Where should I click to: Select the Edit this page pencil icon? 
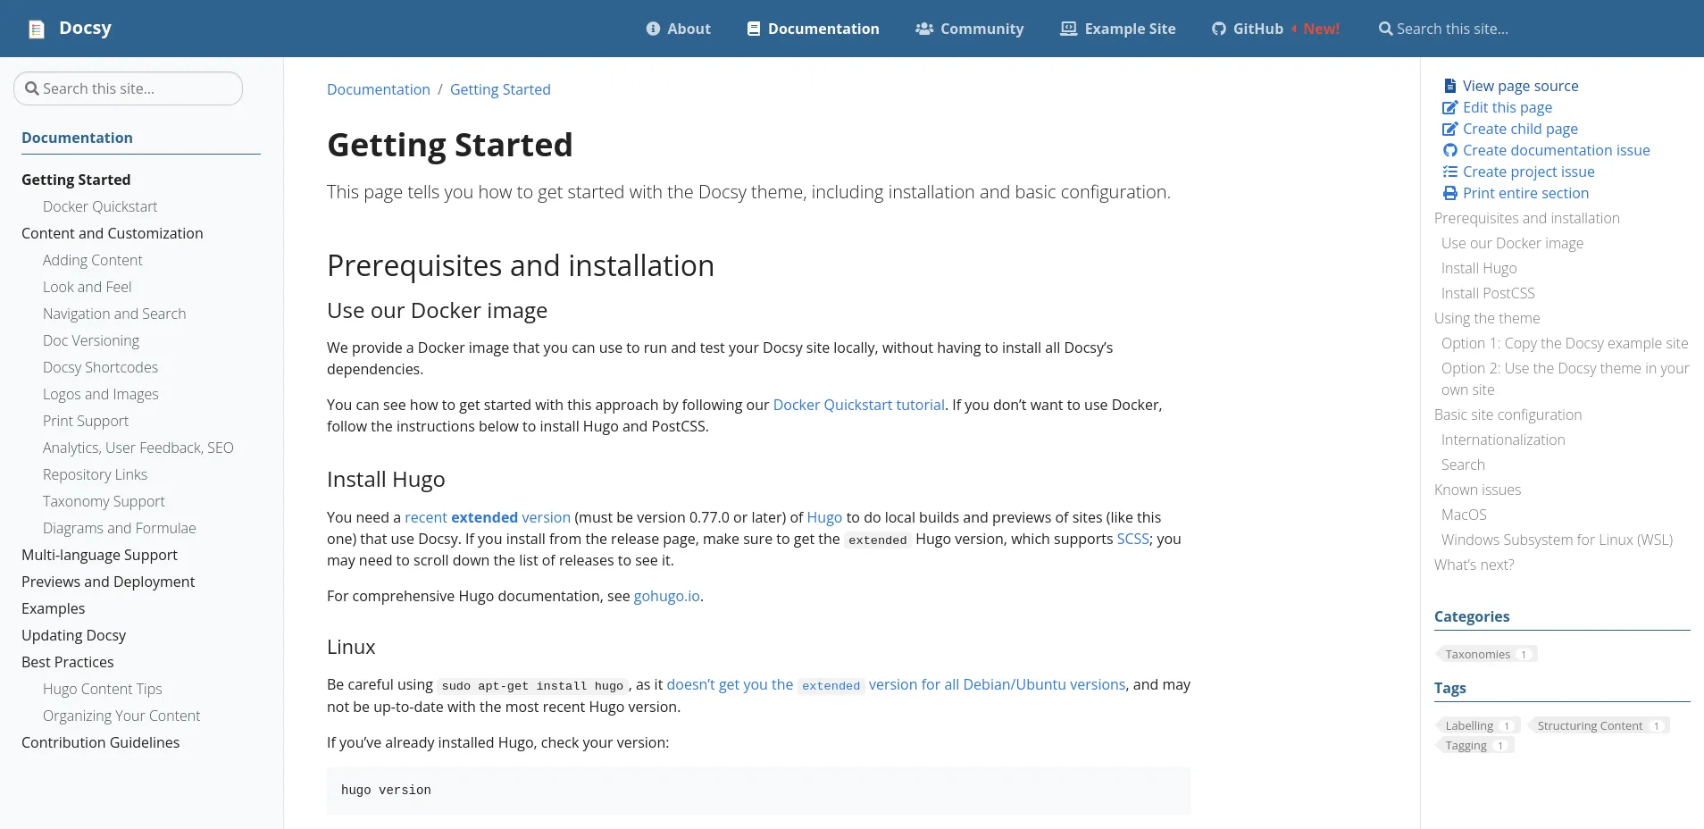point(1449,107)
